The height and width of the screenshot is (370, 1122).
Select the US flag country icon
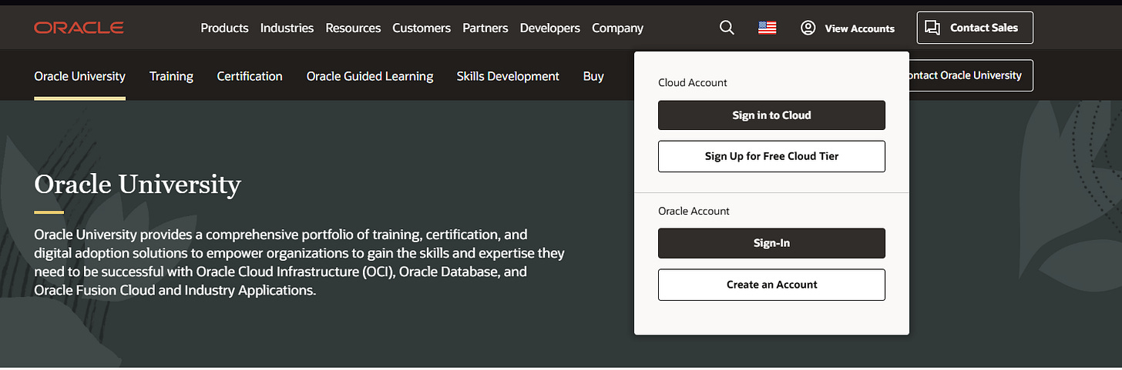[x=767, y=28]
